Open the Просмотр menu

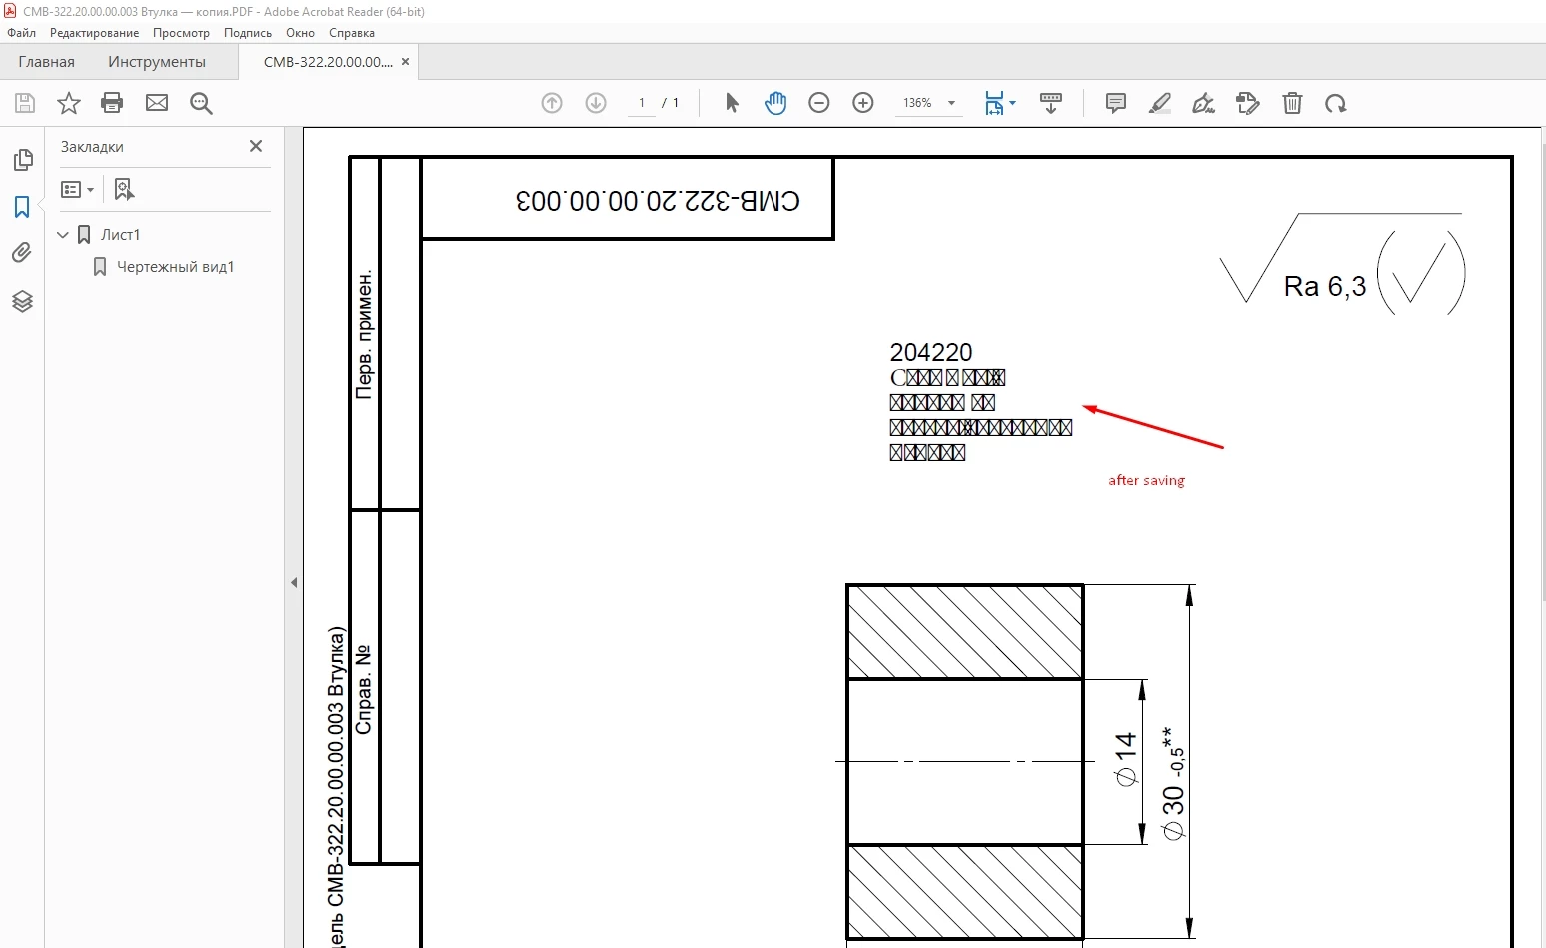pos(181,33)
